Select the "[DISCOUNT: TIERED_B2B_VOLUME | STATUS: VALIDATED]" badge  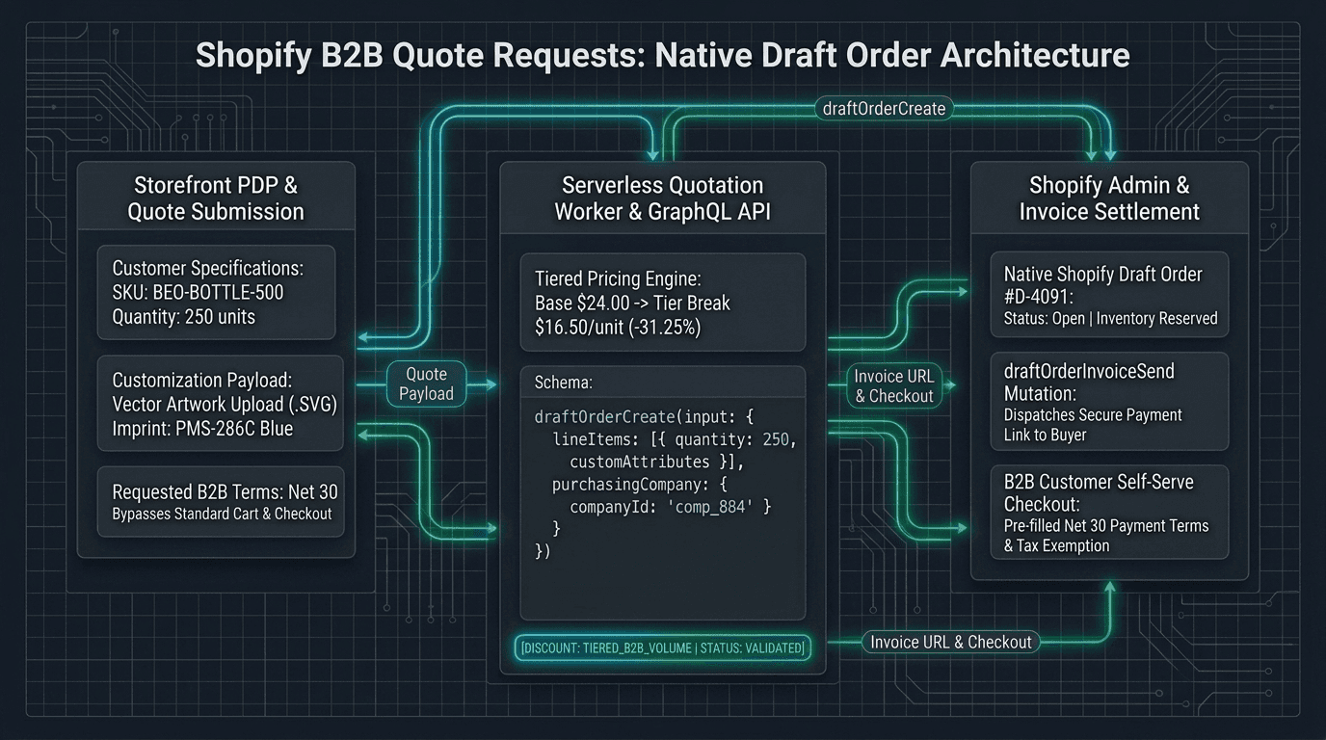click(663, 648)
